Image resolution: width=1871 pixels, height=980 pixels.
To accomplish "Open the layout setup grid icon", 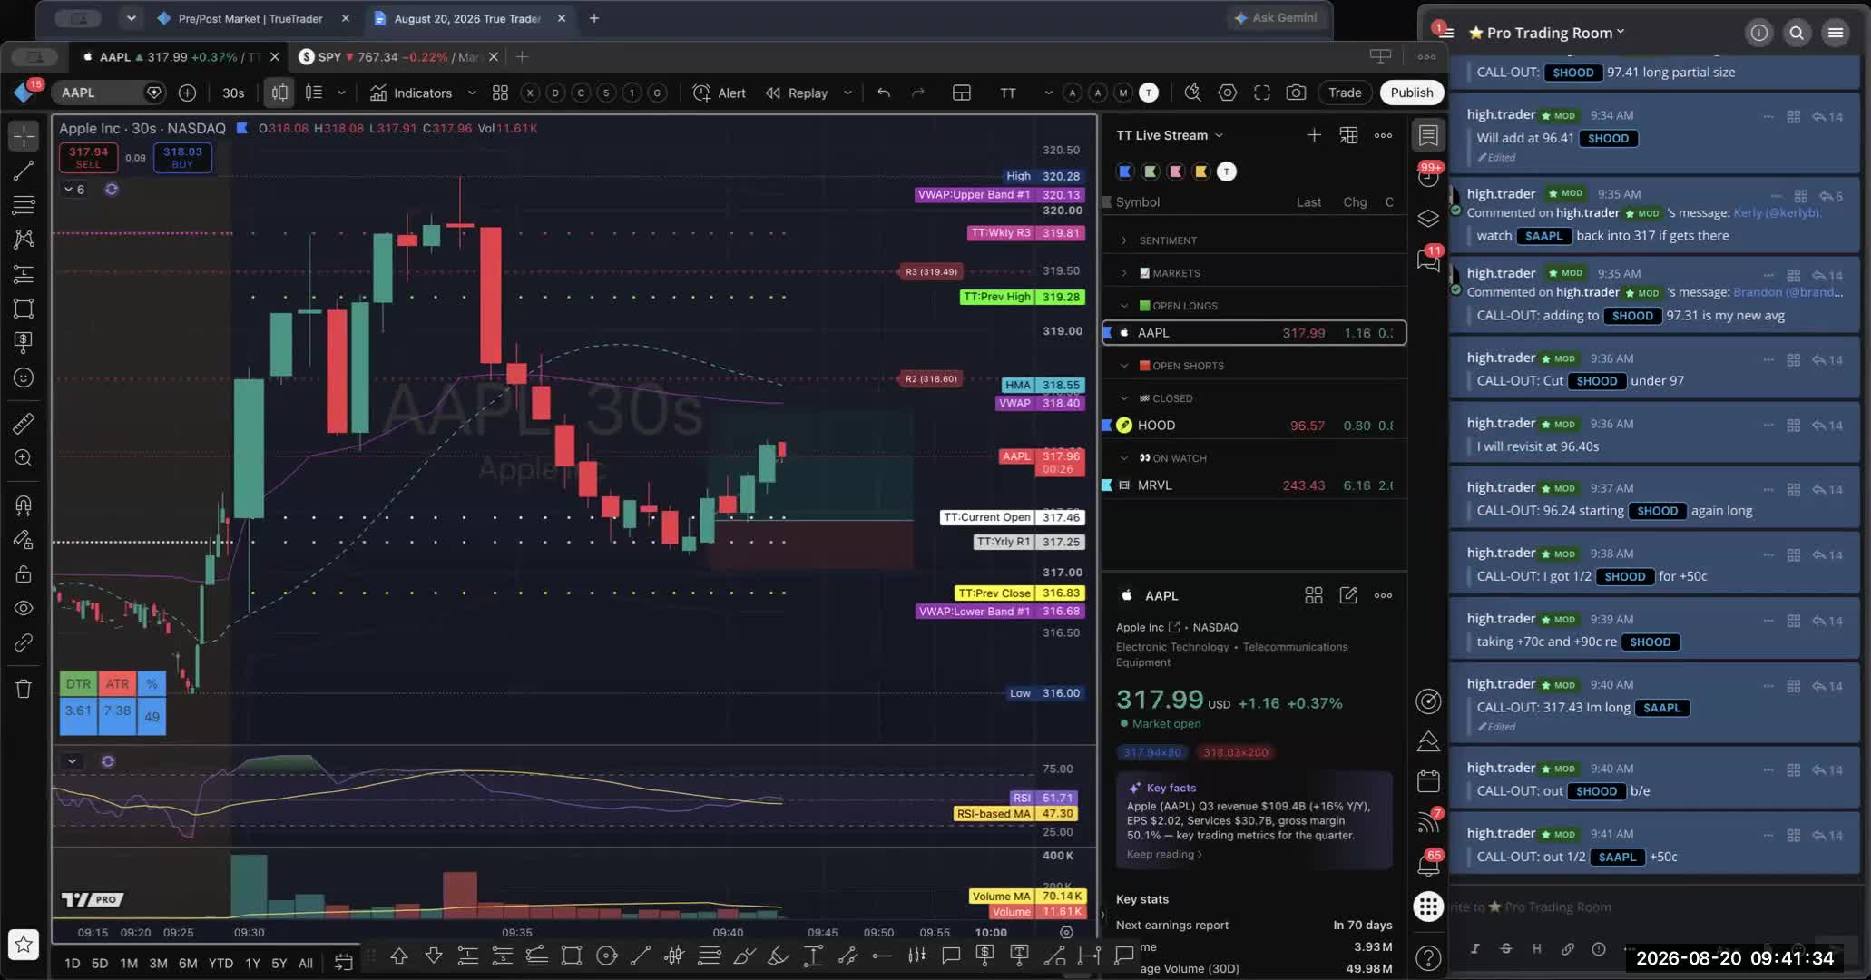I will pyautogui.click(x=962, y=93).
